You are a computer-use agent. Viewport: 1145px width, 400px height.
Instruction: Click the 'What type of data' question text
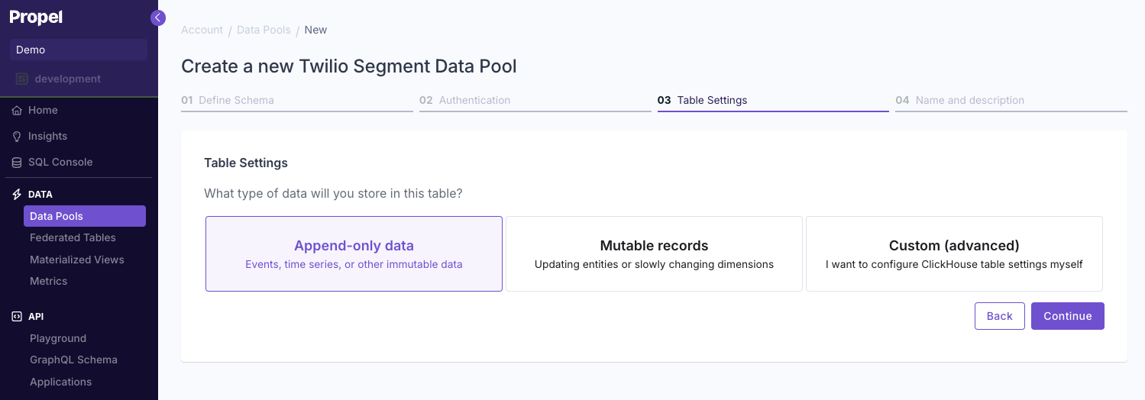point(333,194)
